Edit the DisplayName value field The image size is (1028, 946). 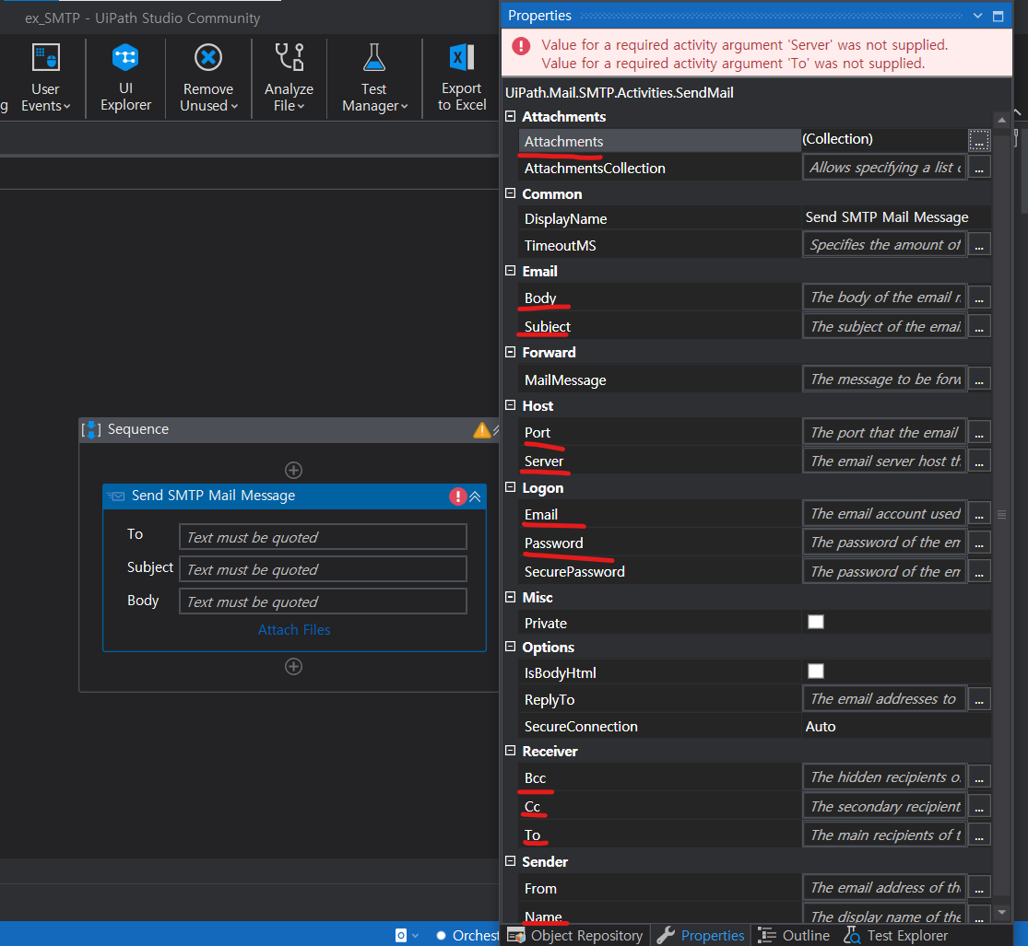(x=895, y=217)
